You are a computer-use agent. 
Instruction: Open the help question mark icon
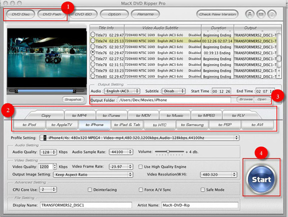(x=272, y=14)
